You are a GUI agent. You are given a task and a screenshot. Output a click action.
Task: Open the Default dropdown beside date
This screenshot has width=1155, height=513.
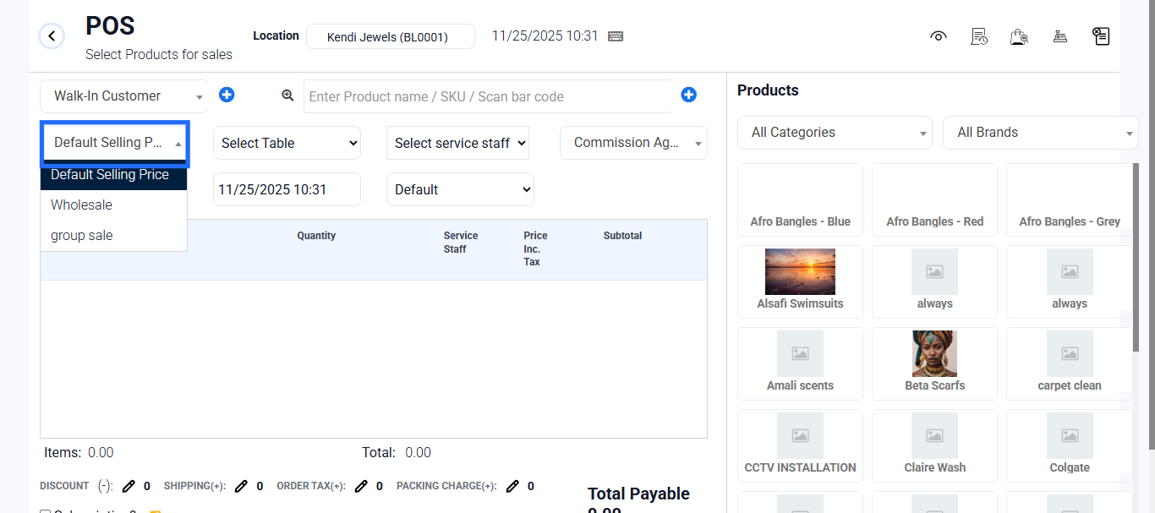[460, 189]
